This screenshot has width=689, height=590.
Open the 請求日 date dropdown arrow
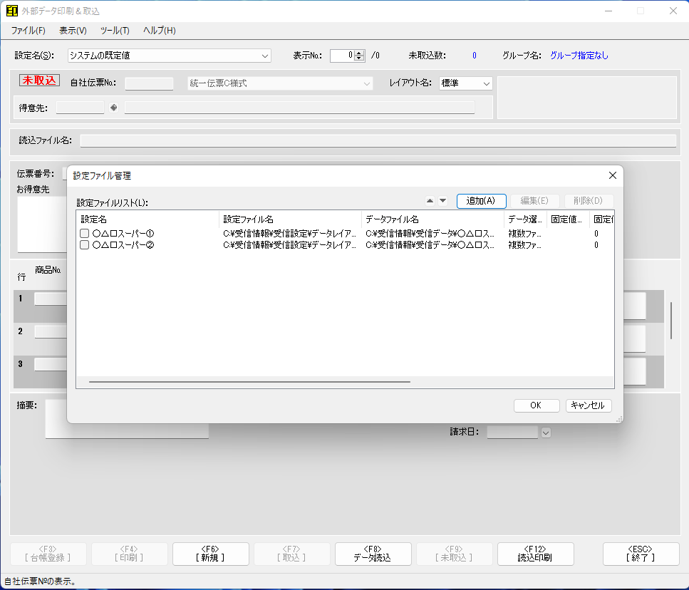click(546, 433)
